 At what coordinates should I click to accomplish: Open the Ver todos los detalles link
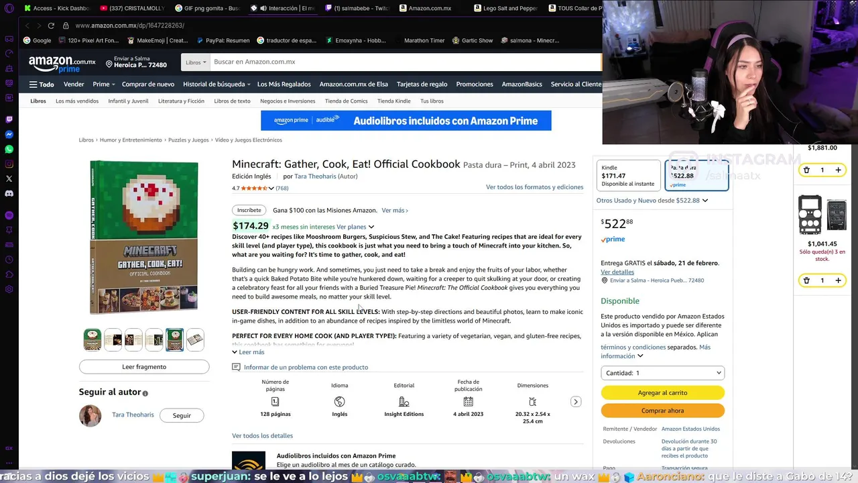[x=262, y=435]
